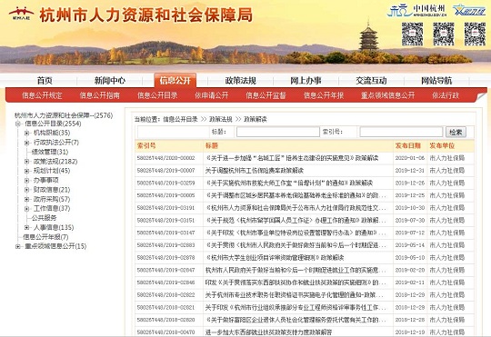Image resolution: width=491 pixels, height=337 pixels.
Task: Open 信息公开目录 submenu item
Action: pos(157,95)
